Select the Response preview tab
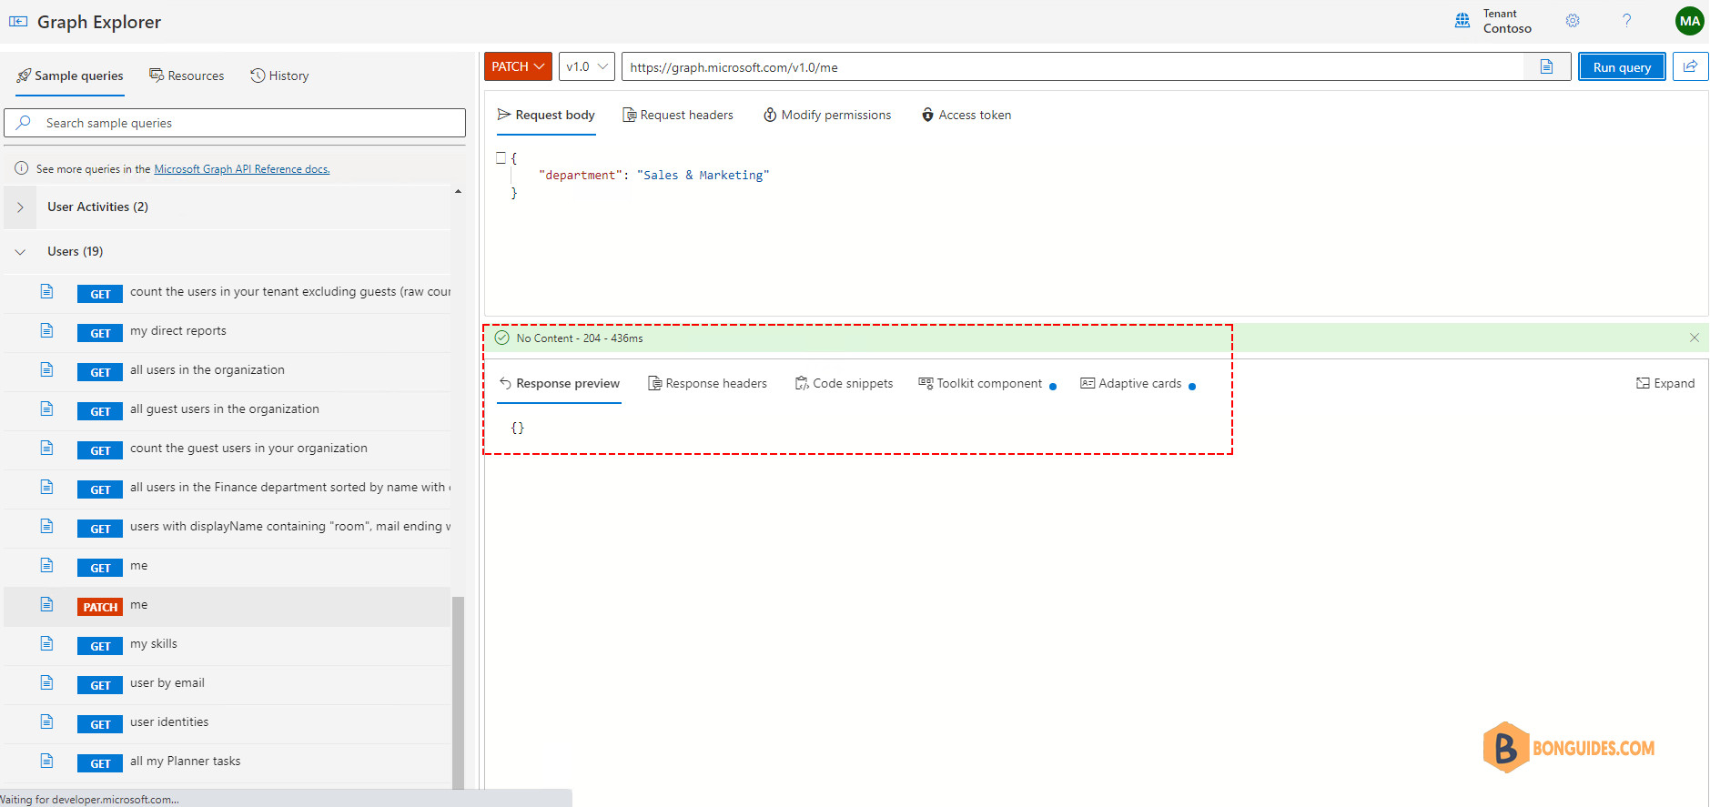 click(x=559, y=383)
